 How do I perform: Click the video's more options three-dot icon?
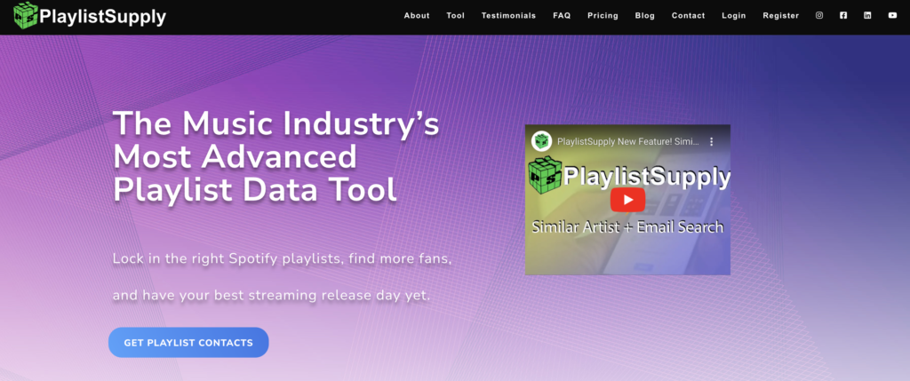click(712, 141)
